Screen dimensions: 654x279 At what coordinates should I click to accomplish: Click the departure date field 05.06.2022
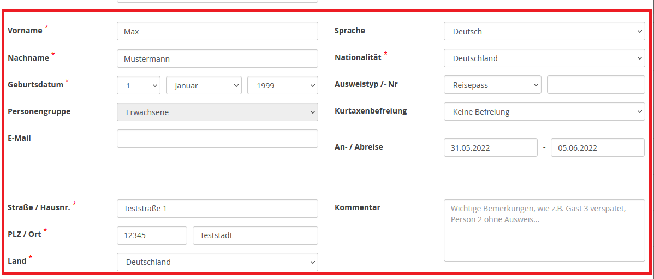pos(597,147)
